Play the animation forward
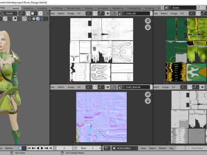The width and height of the screenshot is (207, 155). coord(42,148)
